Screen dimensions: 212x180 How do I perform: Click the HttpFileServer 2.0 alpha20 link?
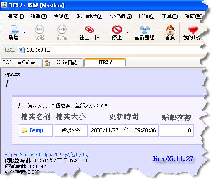coord(47,155)
